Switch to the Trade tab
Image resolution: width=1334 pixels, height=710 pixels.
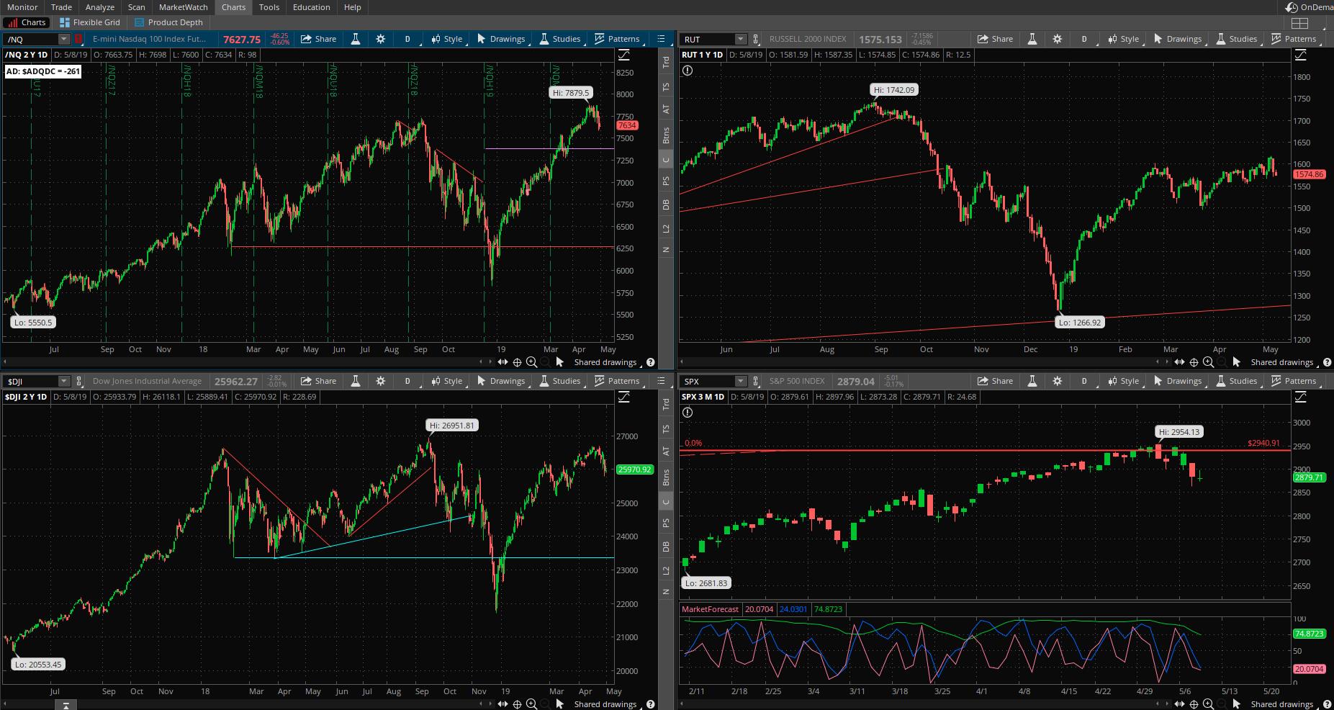(61, 7)
